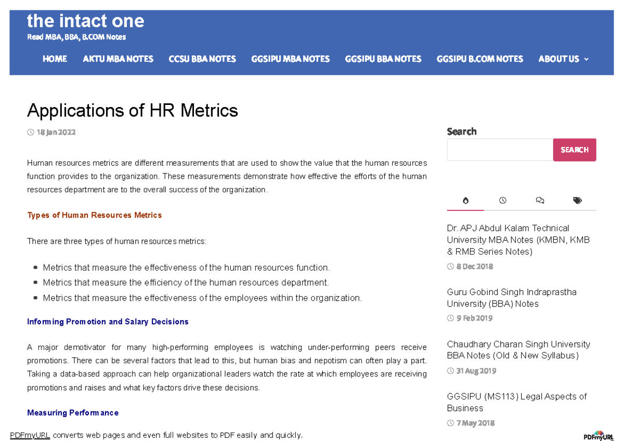This screenshot has width=624, height=441.
Task: Click clock icon next to 8 Dec 2018
Action: pyautogui.click(x=450, y=266)
